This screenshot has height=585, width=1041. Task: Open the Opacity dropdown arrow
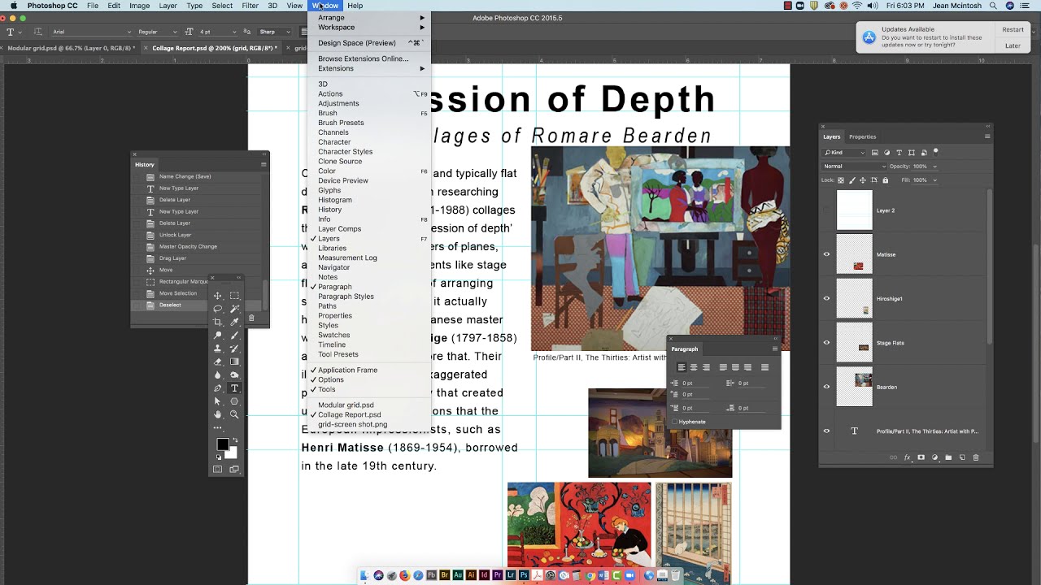point(934,167)
